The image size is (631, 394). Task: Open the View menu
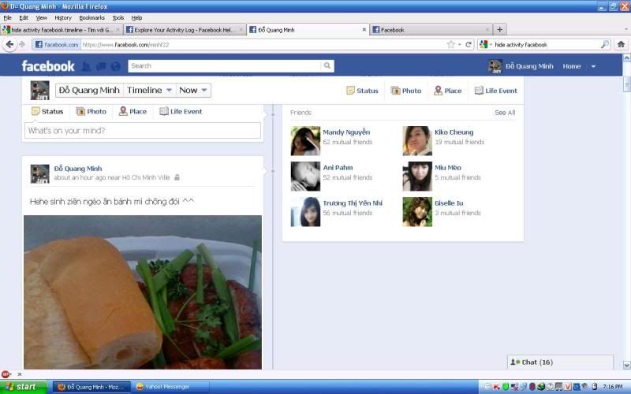coord(42,17)
